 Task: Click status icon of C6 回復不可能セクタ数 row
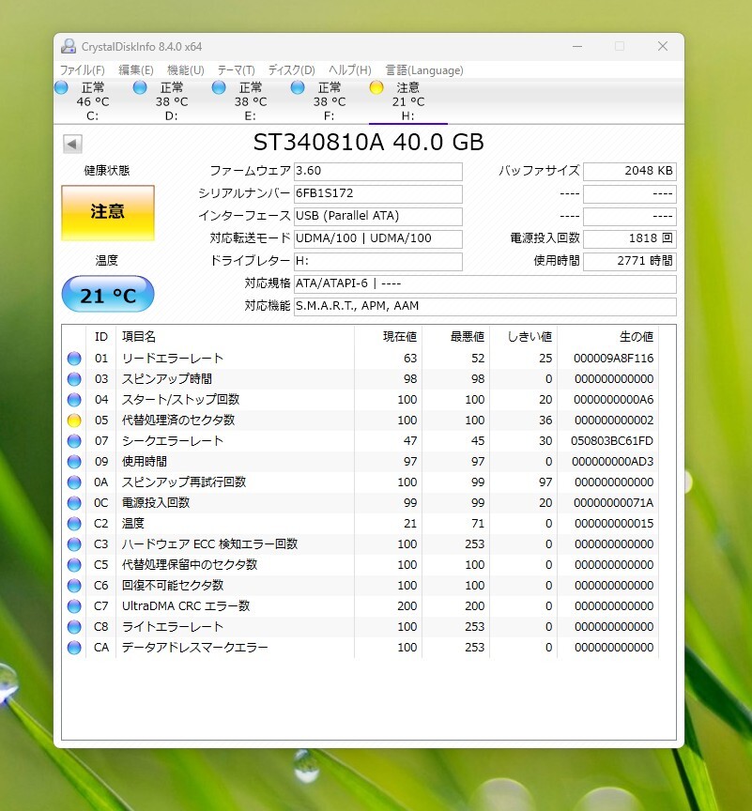(x=74, y=586)
